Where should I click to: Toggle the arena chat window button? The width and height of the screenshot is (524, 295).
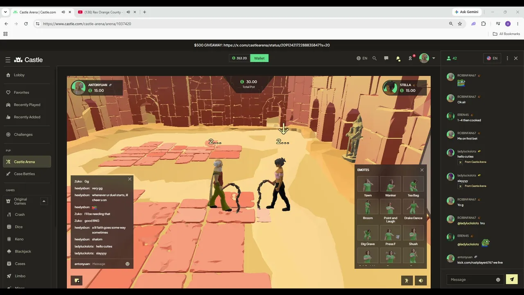pyautogui.click(x=77, y=280)
